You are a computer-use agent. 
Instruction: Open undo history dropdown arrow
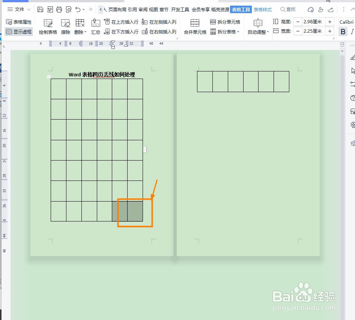point(84,9)
